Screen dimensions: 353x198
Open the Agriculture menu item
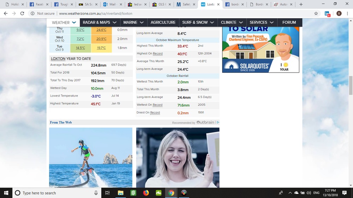pos(163,22)
